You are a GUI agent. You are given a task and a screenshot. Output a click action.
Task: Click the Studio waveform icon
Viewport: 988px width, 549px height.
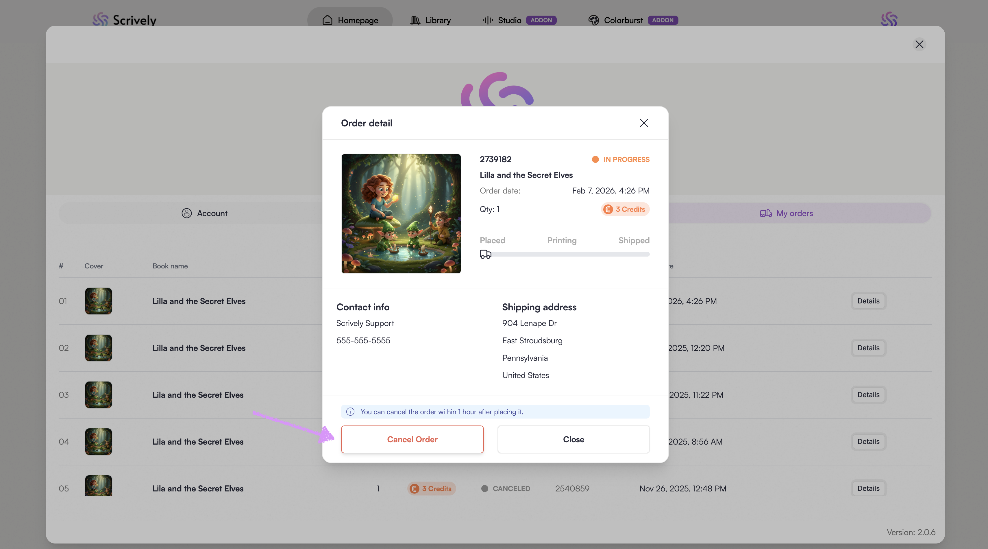click(487, 20)
